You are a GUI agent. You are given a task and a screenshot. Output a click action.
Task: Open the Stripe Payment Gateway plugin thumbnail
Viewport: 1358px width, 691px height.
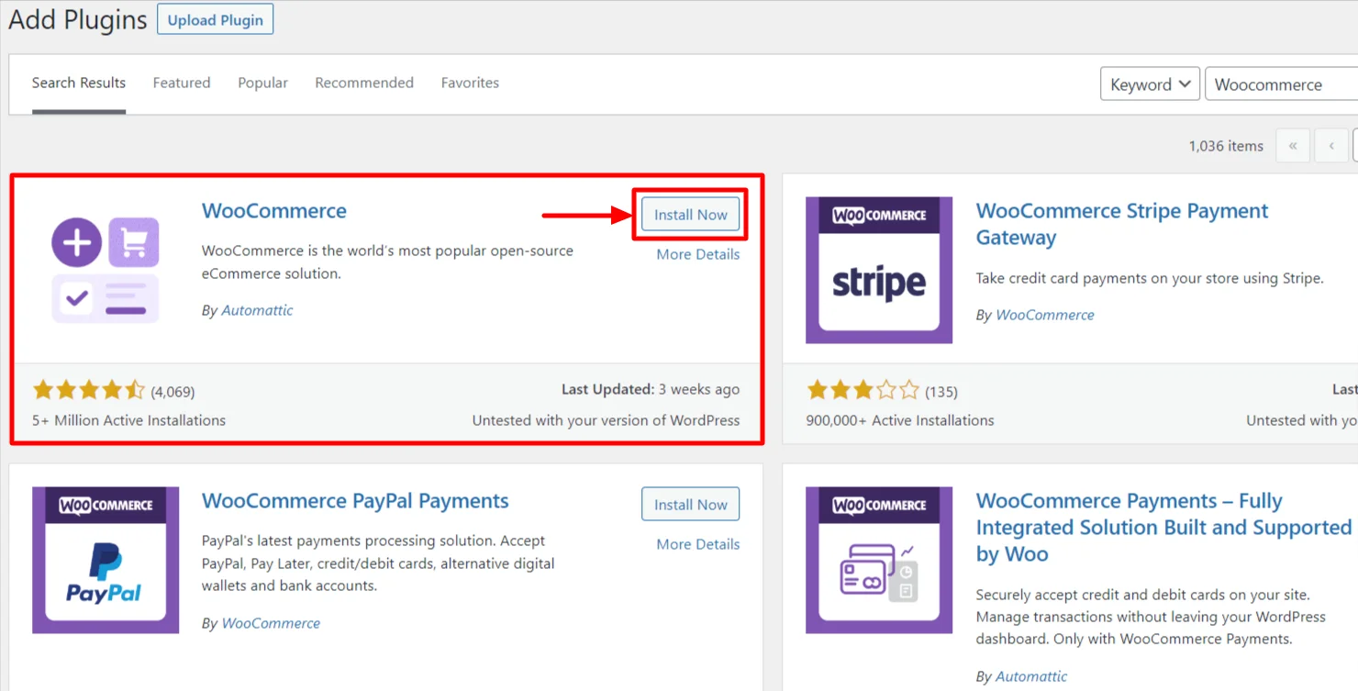(879, 270)
